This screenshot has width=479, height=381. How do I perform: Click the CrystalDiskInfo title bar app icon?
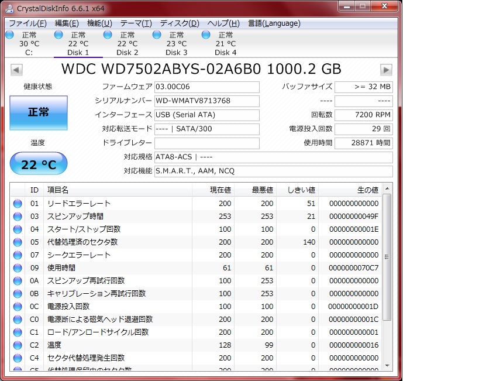[x=9, y=8]
